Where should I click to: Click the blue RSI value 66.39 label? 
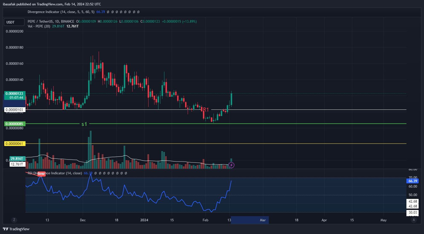click(x=413, y=181)
